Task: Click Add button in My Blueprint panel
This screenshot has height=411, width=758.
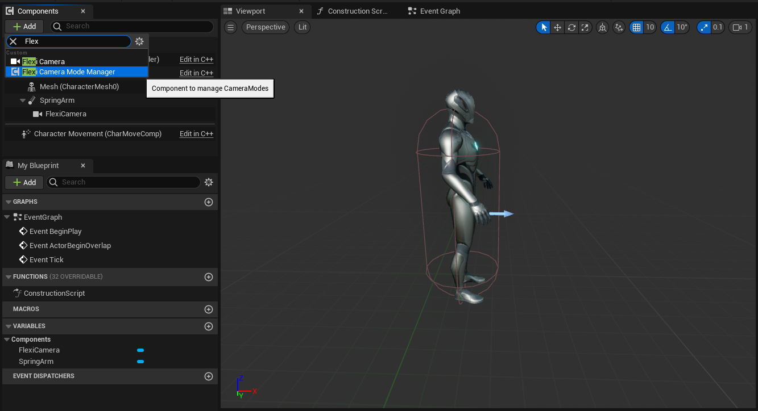Action: 24,182
